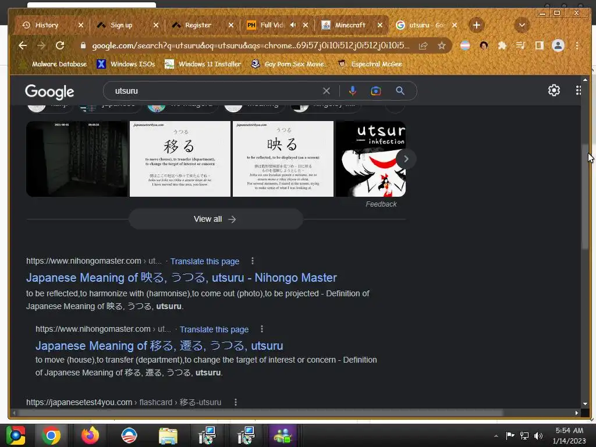Click View all images button
Image resolution: width=596 pixels, height=447 pixels.
point(215,219)
